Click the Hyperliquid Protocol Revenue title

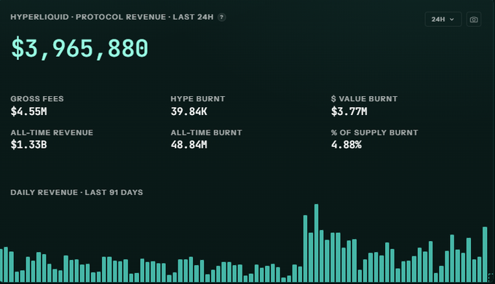112,17
